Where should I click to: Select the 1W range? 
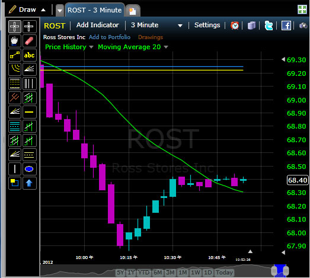coord(196,273)
